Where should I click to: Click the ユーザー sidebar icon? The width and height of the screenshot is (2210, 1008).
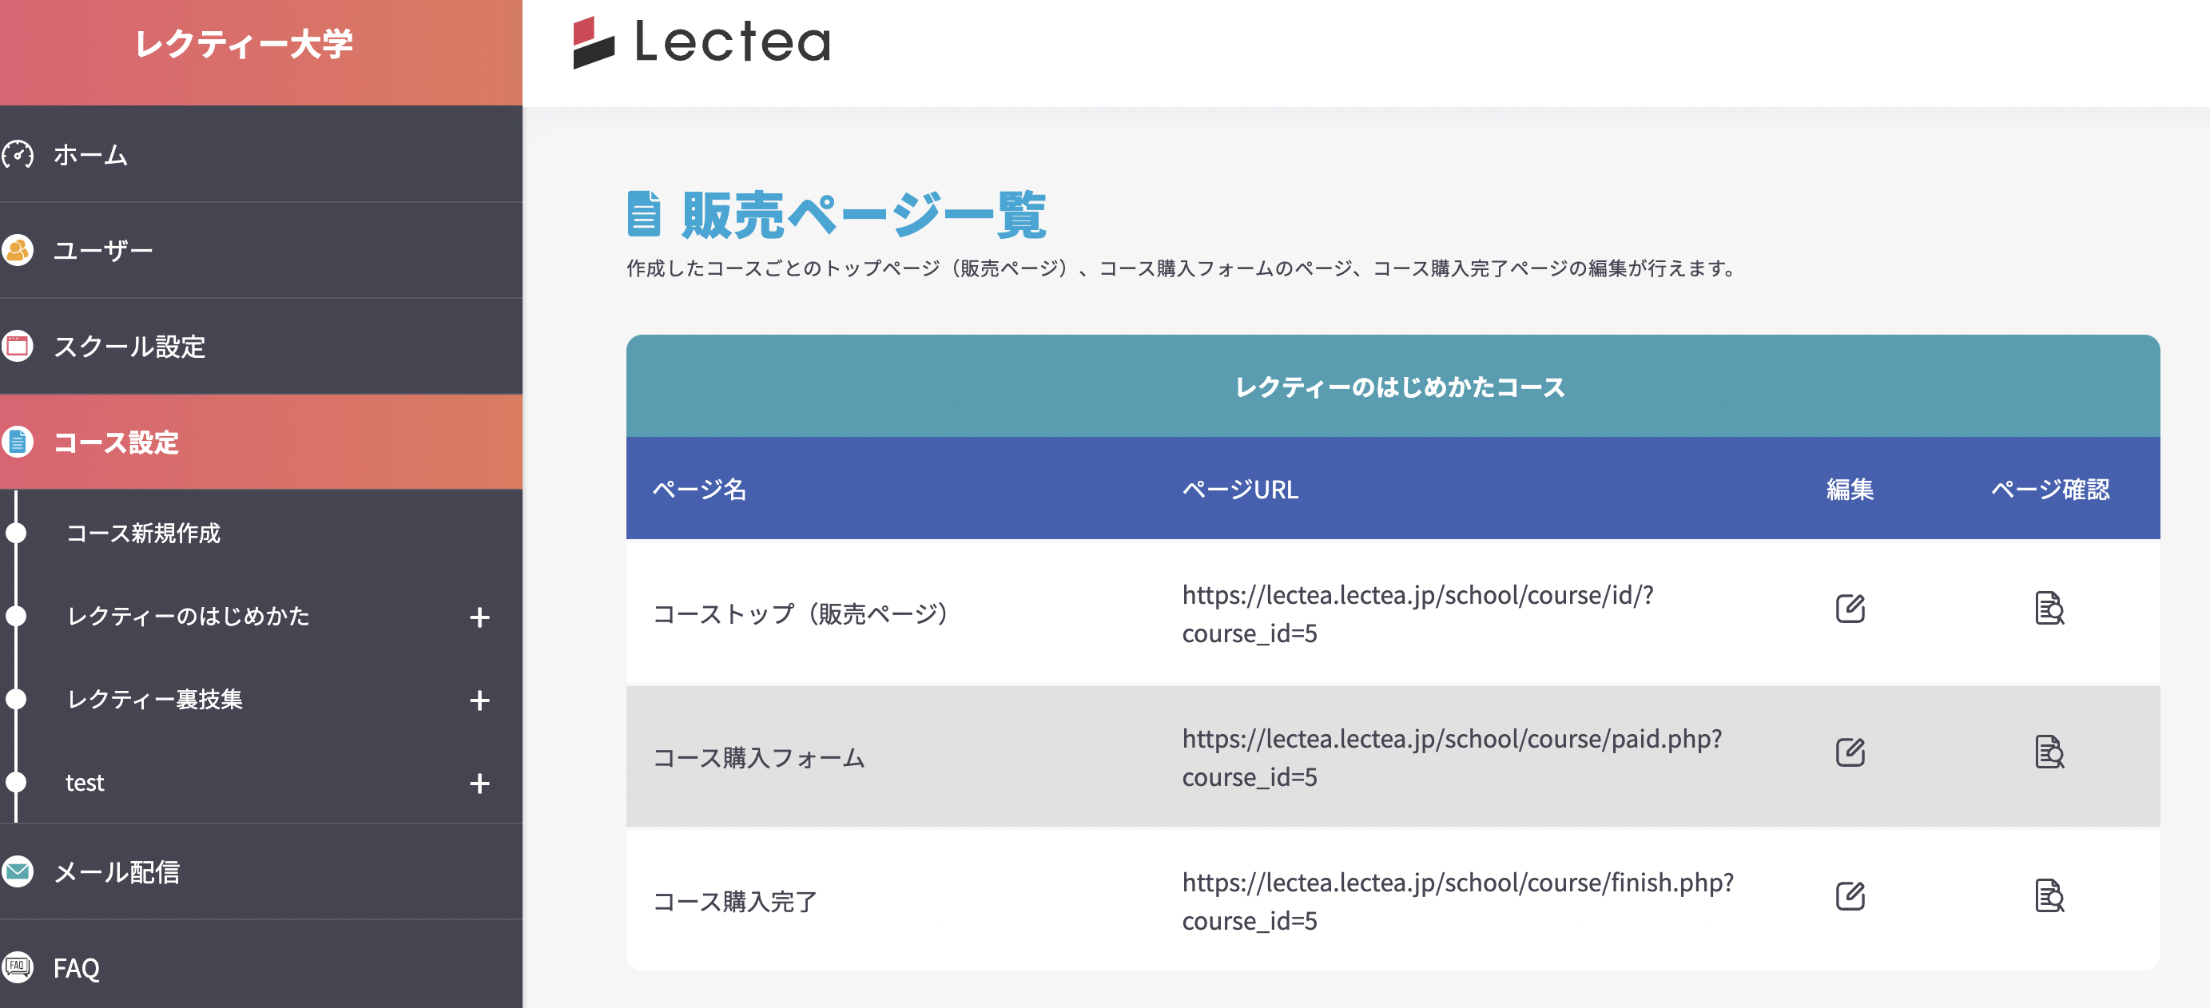coord(18,251)
